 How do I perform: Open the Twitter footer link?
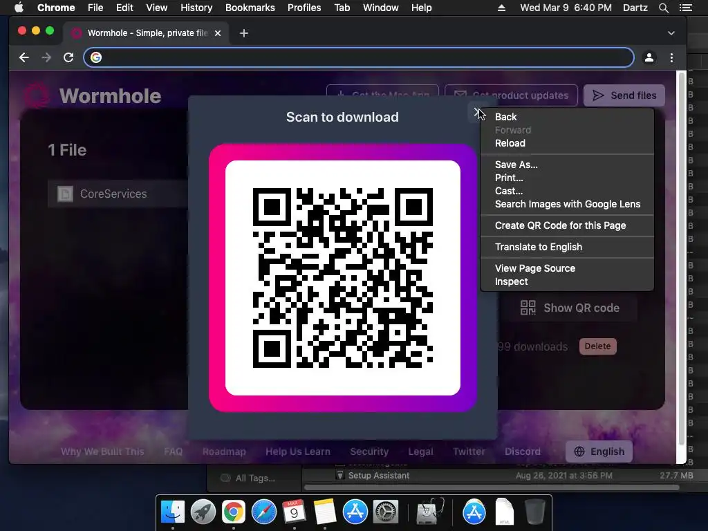469,451
